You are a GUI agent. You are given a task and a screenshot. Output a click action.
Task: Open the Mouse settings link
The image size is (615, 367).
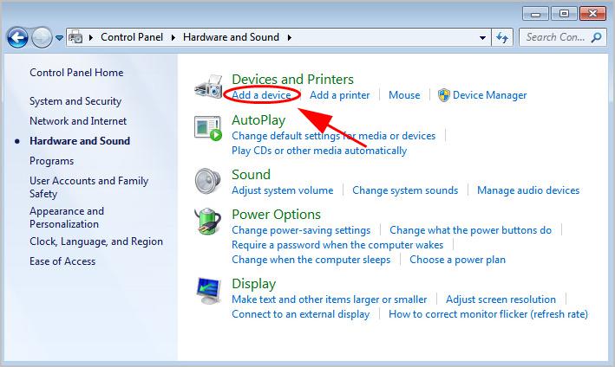tap(404, 95)
